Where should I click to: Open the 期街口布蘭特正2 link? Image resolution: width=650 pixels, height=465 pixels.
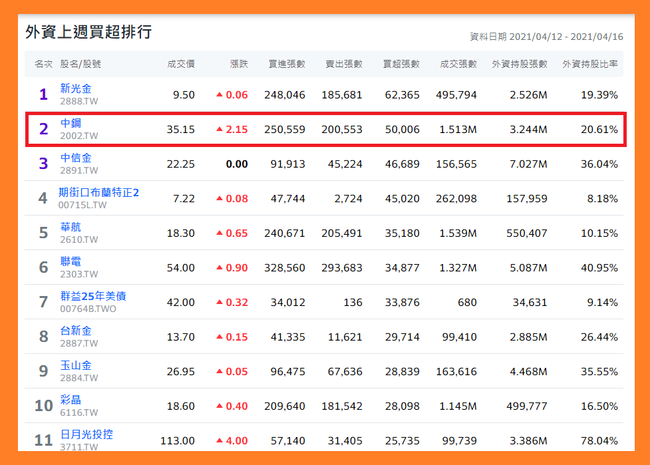click(x=98, y=192)
